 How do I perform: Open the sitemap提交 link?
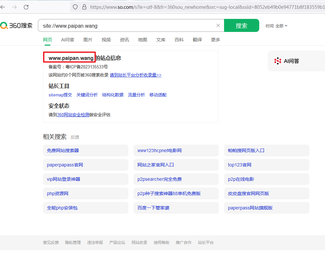[x=60, y=95]
